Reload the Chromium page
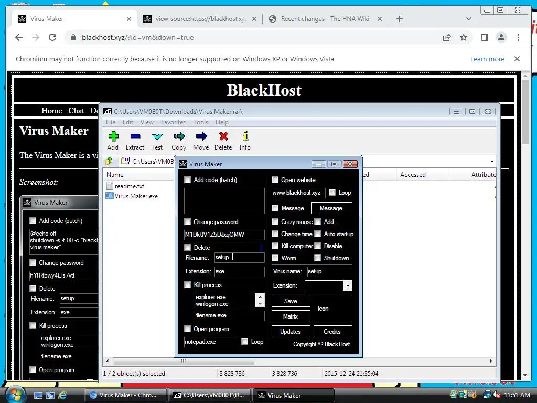The image size is (537, 403). coord(52,37)
